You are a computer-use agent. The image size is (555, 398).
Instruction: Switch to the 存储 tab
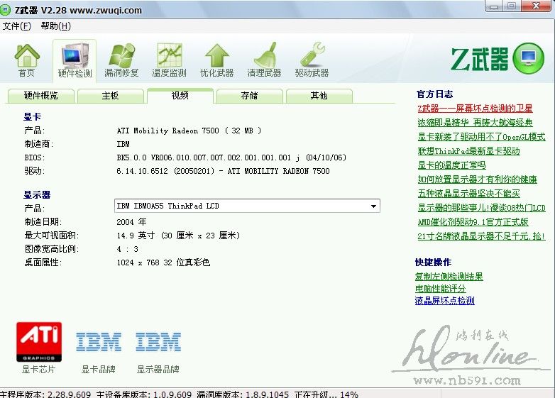click(250, 96)
